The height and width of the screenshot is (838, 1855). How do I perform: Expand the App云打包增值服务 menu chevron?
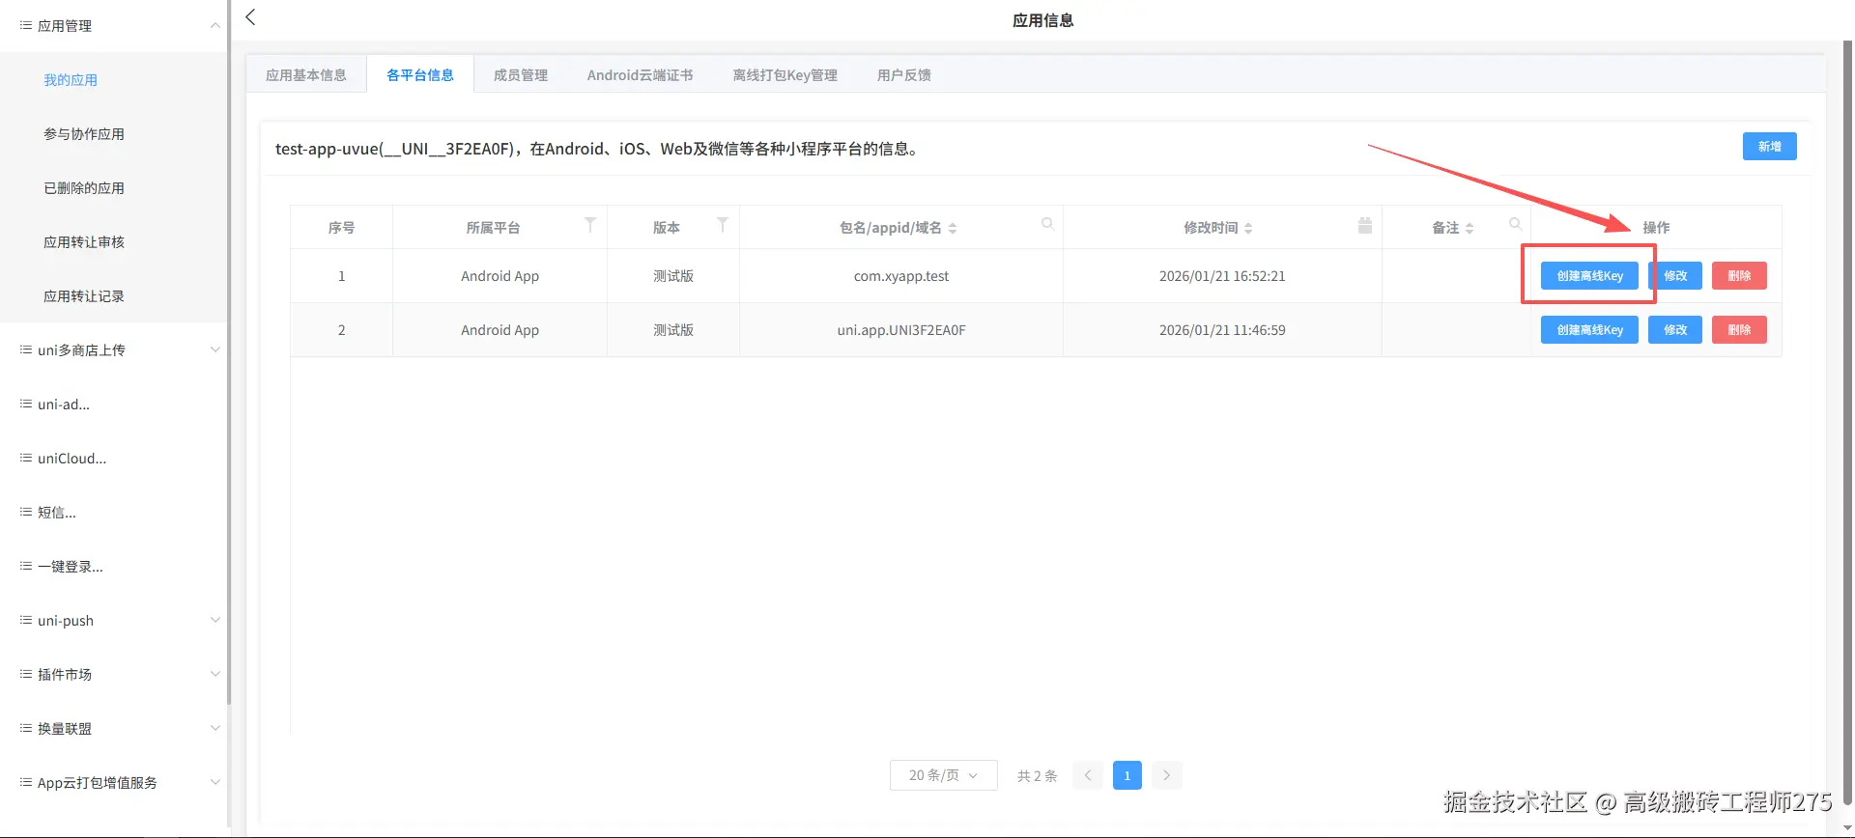(x=214, y=782)
